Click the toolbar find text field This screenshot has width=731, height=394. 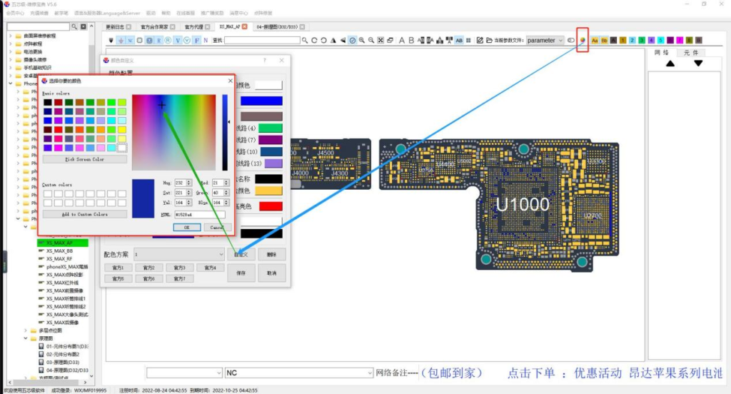pos(263,40)
